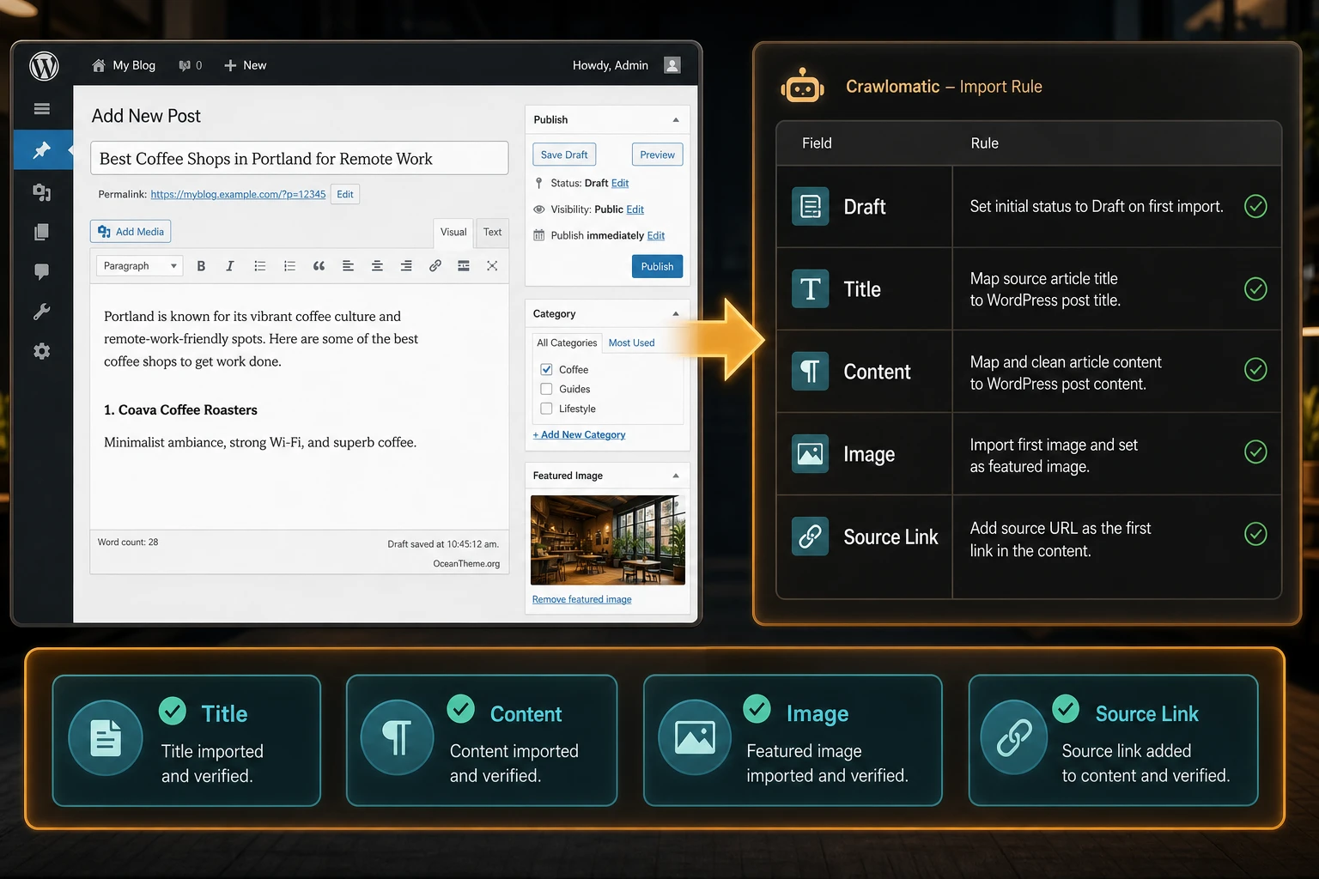Select the All Categories tab
This screenshot has width=1319, height=879.
click(x=567, y=343)
